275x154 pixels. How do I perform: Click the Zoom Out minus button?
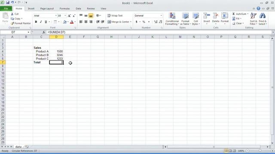(x=247, y=151)
